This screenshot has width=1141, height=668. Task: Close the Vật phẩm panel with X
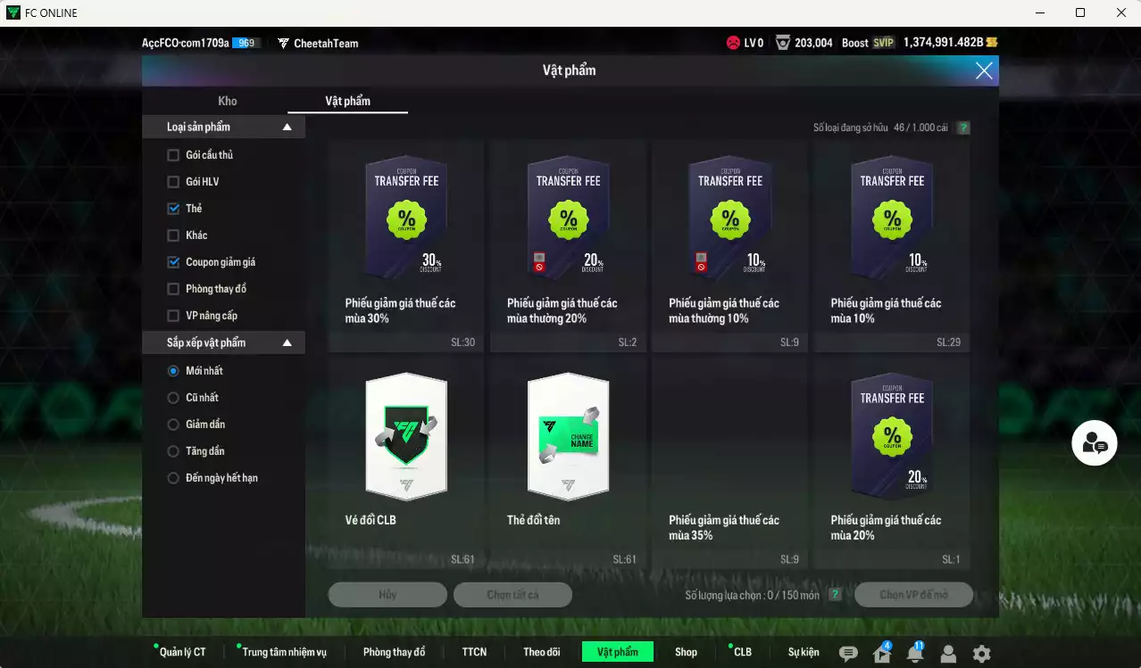click(984, 71)
